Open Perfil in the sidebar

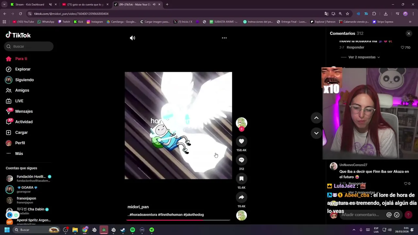tap(15, 143)
